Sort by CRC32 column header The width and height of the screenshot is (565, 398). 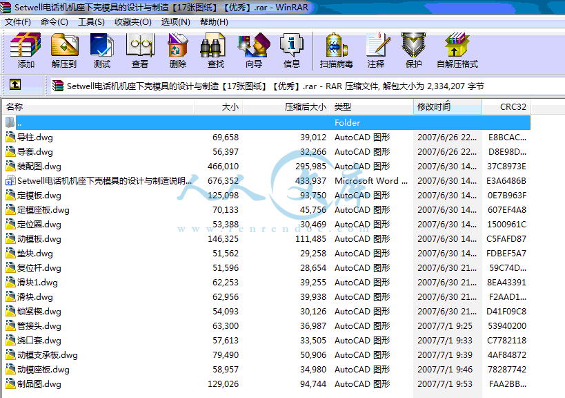tap(506, 107)
